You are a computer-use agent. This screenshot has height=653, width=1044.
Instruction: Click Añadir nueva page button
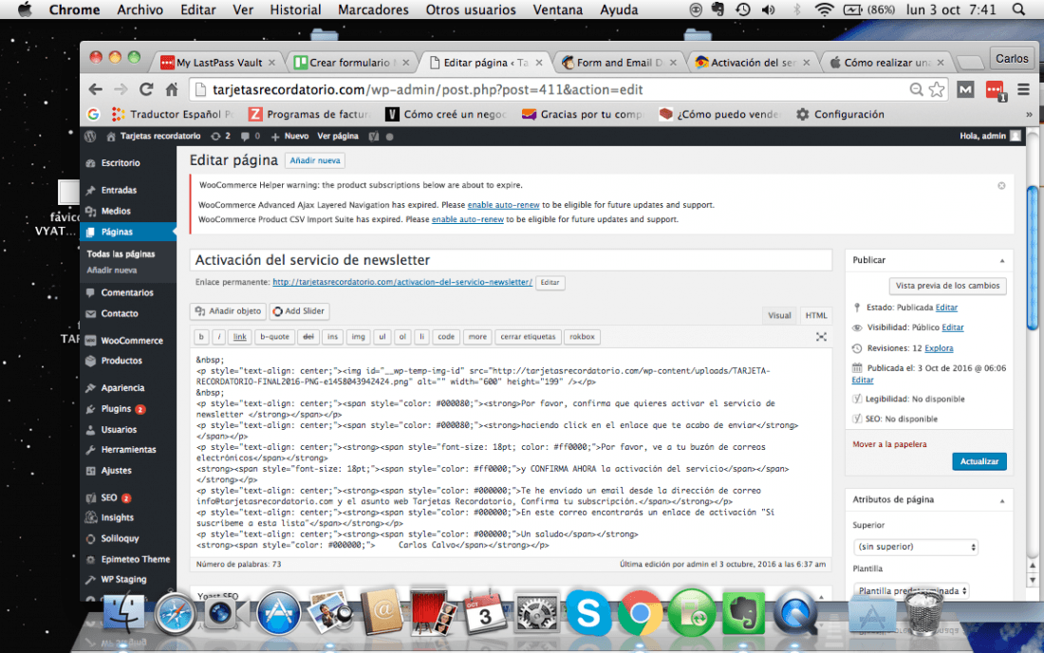point(315,160)
